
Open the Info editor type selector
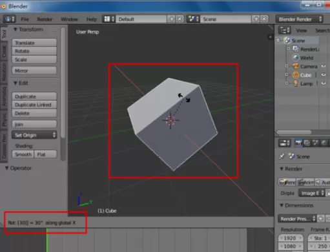click(x=10, y=19)
